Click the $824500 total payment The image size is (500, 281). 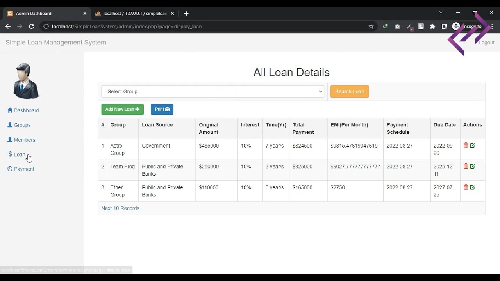pyautogui.click(x=302, y=146)
